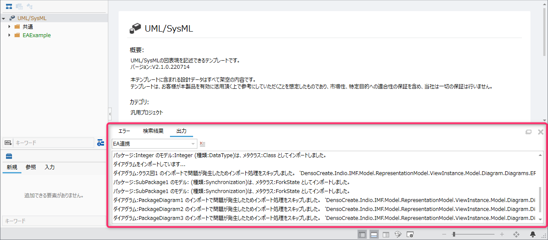Switch to the 入力 tab in toolbox
The image size is (548, 240).
tap(50, 167)
